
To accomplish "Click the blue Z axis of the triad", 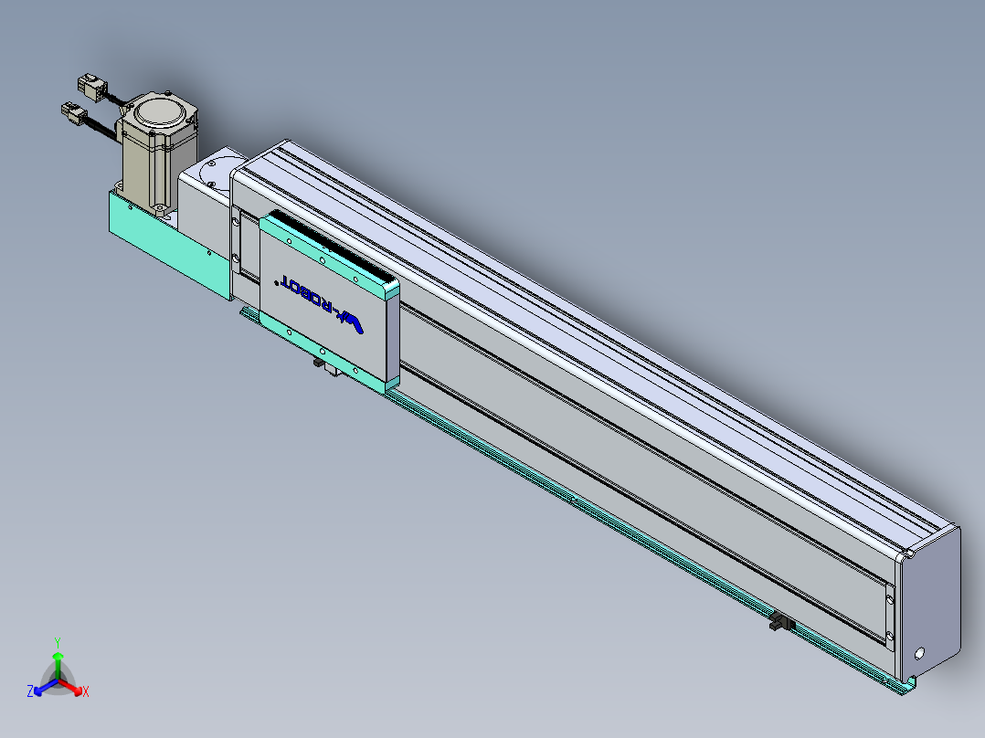I will click(44, 687).
